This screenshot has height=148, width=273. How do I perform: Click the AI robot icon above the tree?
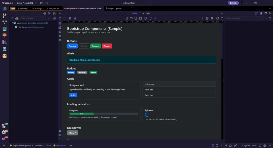coord(45,13)
